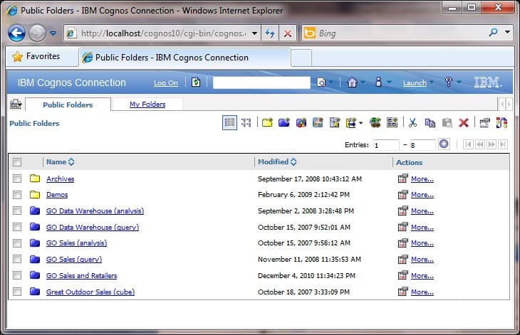Select the Public Folders tab
The image size is (520, 335).
click(68, 105)
